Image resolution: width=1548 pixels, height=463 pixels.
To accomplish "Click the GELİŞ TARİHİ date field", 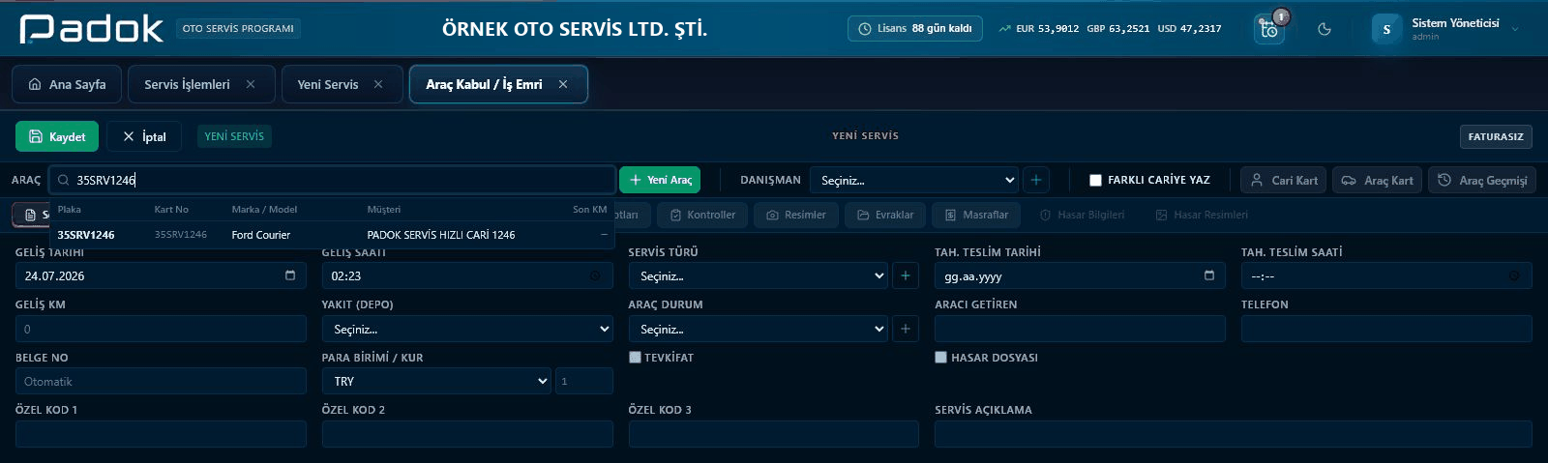I will tap(161, 275).
